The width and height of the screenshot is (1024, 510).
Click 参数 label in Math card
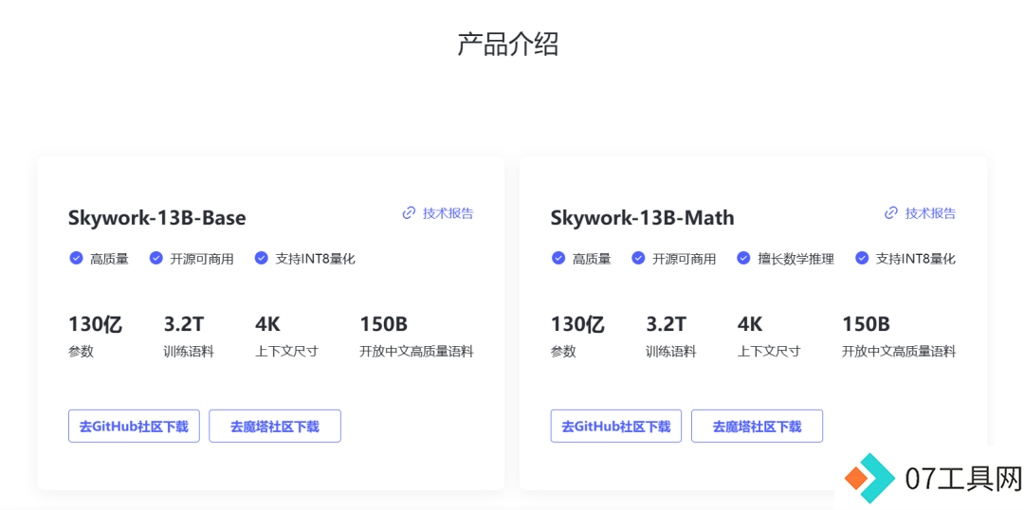point(563,352)
